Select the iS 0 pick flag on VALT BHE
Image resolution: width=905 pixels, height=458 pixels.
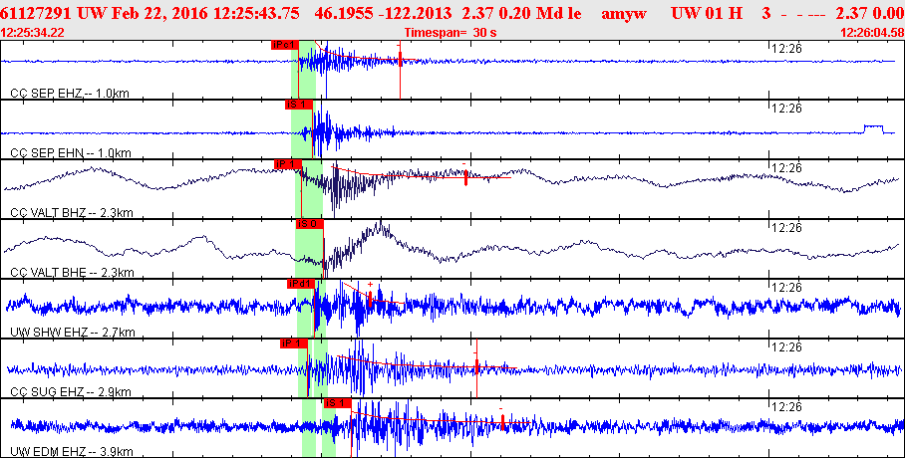point(309,224)
